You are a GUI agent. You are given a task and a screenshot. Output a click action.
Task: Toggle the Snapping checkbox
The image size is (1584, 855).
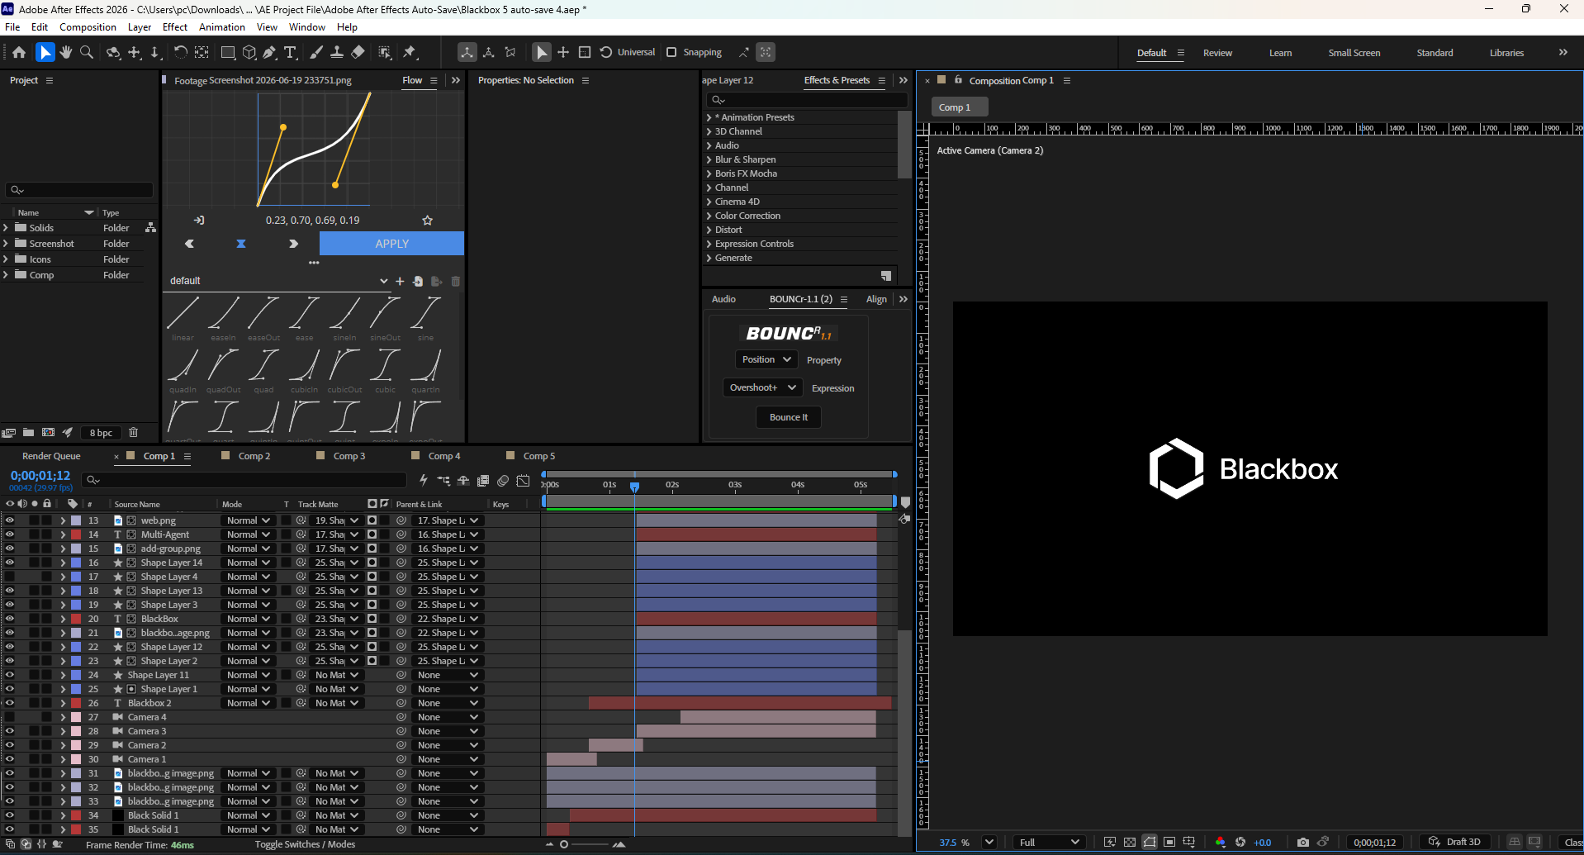[671, 52]
